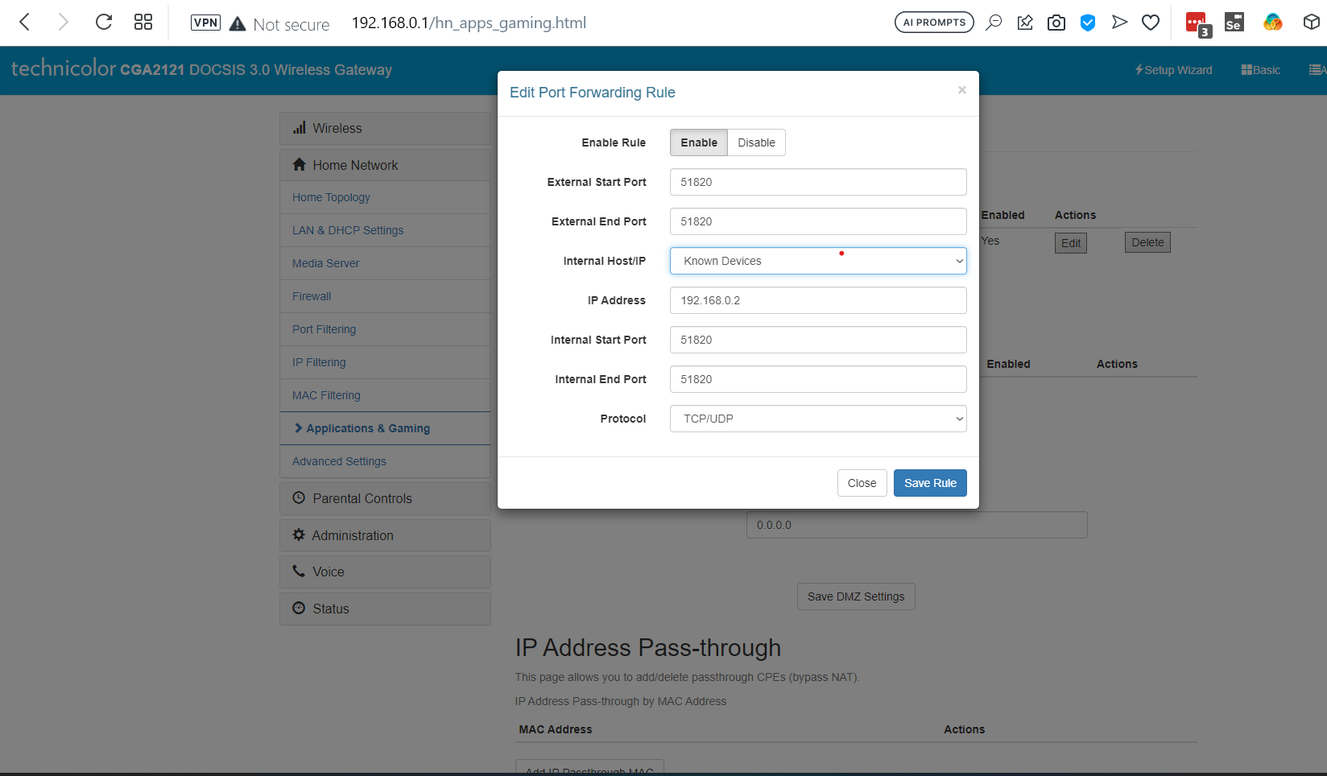Open LAN & DHCP Settings

click(x=347, y=230)
